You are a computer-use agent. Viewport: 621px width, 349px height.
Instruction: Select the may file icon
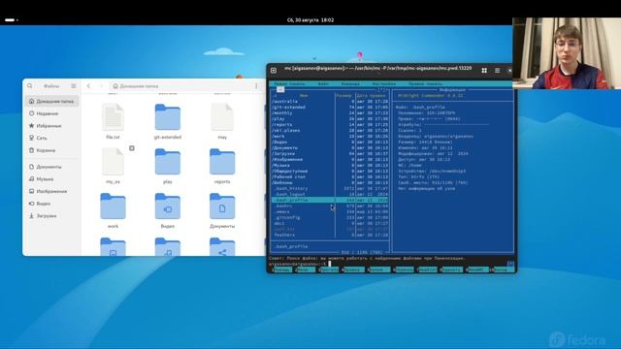tap(222, 117)
